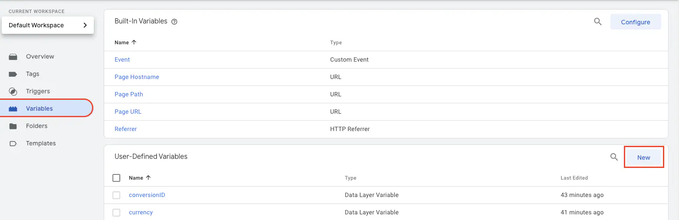Click the URL type cell for Page URL

coord(336,112)
